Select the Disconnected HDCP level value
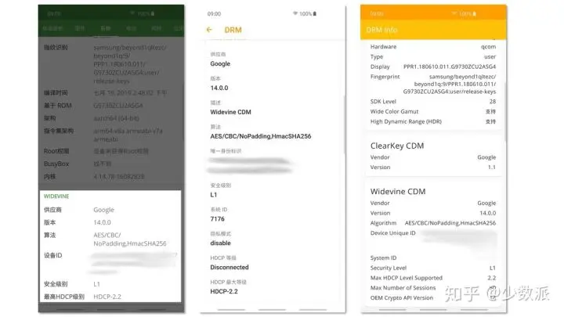 (x=230, y=267)
